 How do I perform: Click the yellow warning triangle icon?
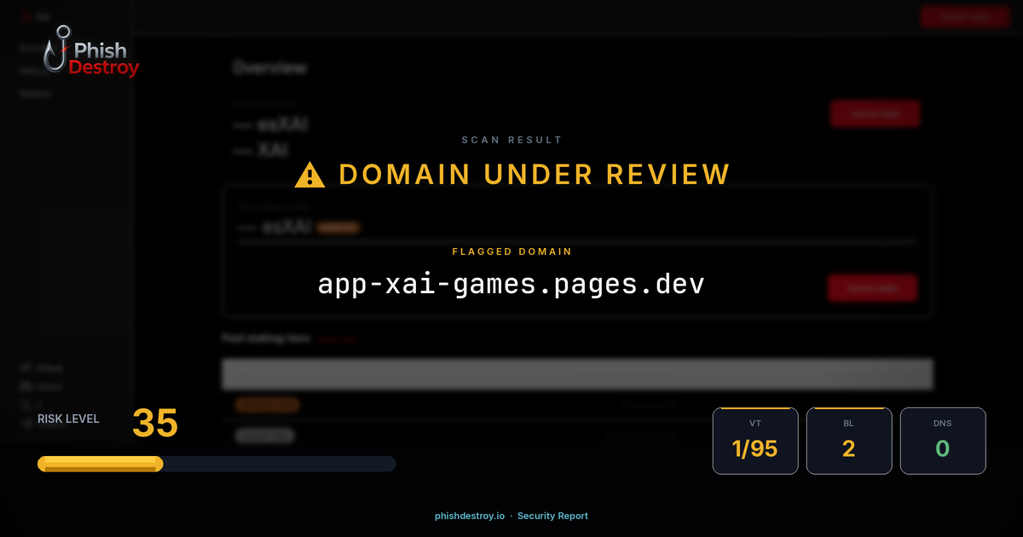click(309, 174)
